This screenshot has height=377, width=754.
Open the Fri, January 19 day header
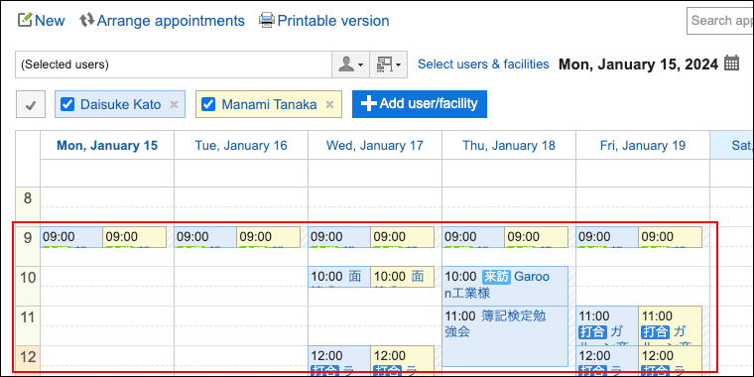pyautogui.click(x=643, y=145)
